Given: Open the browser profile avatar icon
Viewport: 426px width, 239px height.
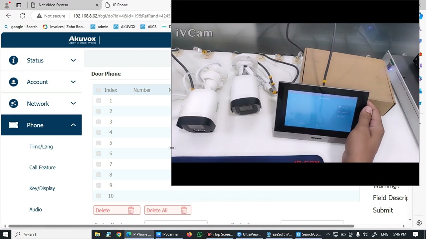Looking at the screenshot, I should pyautogui.click(x=7, y=5).
